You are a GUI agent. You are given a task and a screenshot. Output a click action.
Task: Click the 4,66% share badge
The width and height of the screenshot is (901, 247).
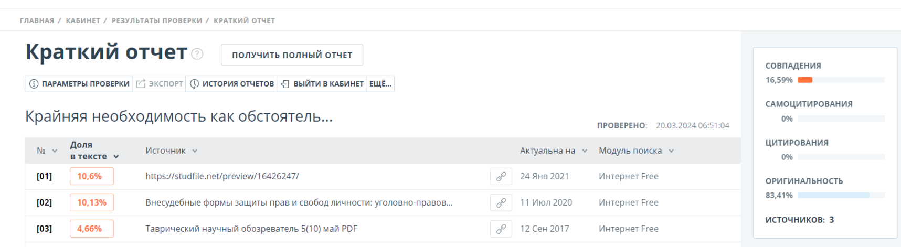(x=92, y=229)
